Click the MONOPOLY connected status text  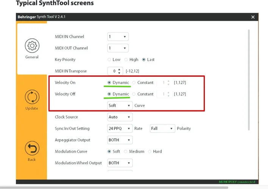pyautogui.click(x=237, y=182)
